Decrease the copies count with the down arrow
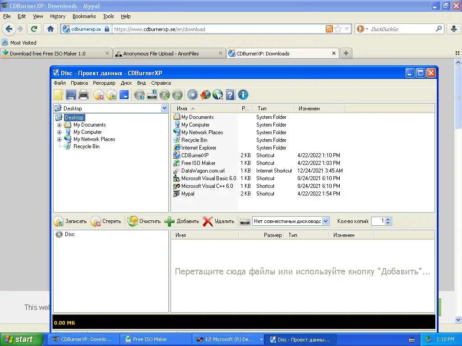 click(388, 223)
